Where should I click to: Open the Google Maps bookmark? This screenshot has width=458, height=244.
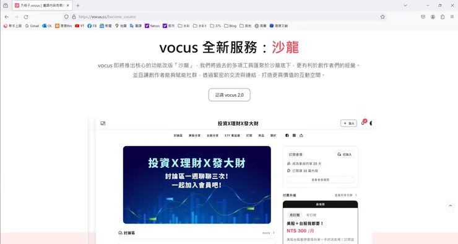(x=121, y=26)
